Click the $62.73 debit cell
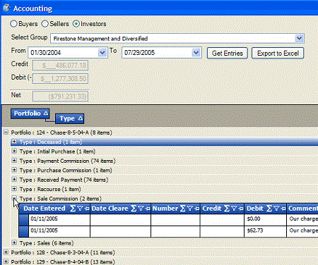The height and width of the screenshot is (265, 318). point(266,232)
